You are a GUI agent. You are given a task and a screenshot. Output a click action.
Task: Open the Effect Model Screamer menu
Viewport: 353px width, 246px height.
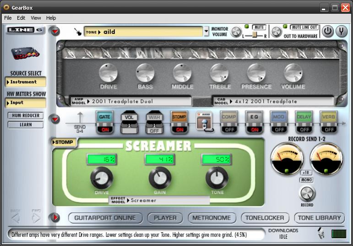click(x=159, y=200)
